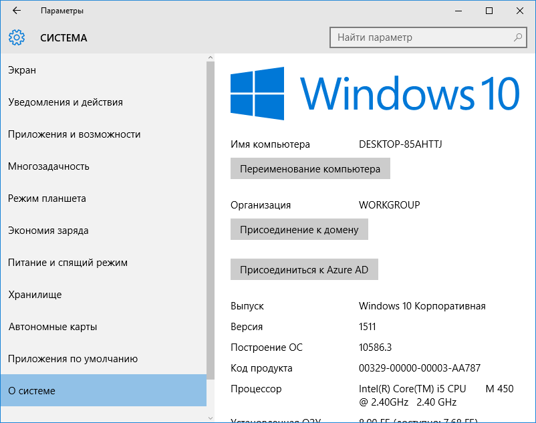This screenshot has width=536, height=423.
Task: Go to Автономные карты
Action: click(103, 327)
